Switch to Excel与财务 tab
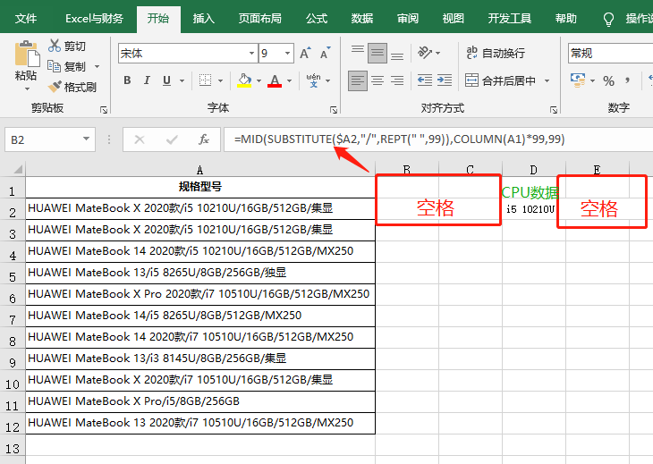The image size is (653, 464). pyautogui.click(x=95, y=18)
